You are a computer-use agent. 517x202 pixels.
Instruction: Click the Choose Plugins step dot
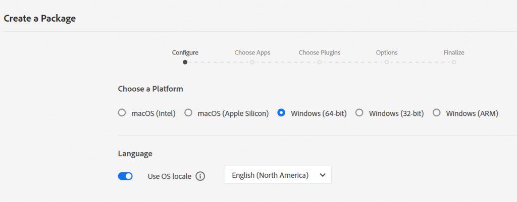click(x=320, y=62)
